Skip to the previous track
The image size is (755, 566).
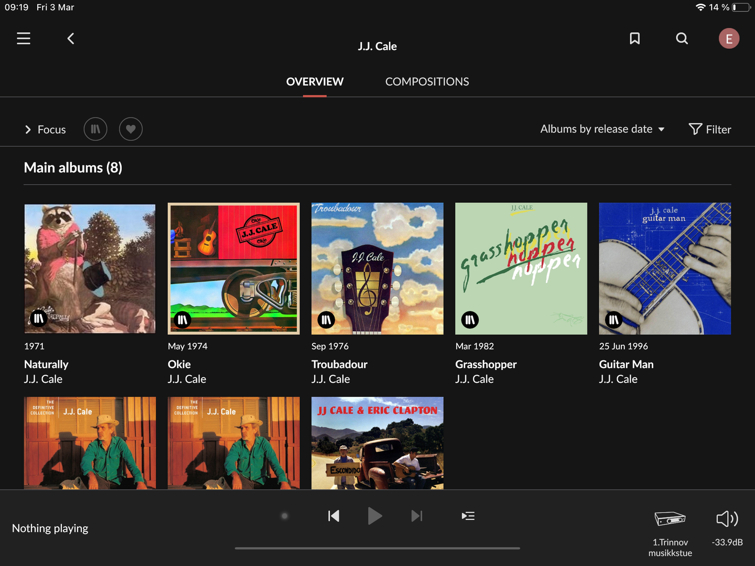pos(333,516)
